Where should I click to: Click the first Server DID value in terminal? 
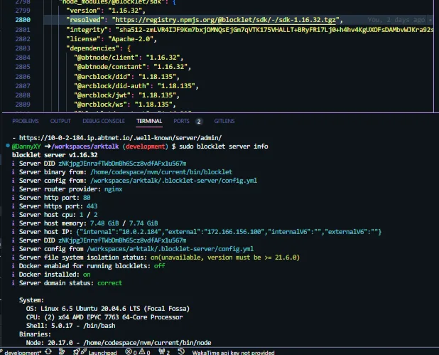[122, 164]
